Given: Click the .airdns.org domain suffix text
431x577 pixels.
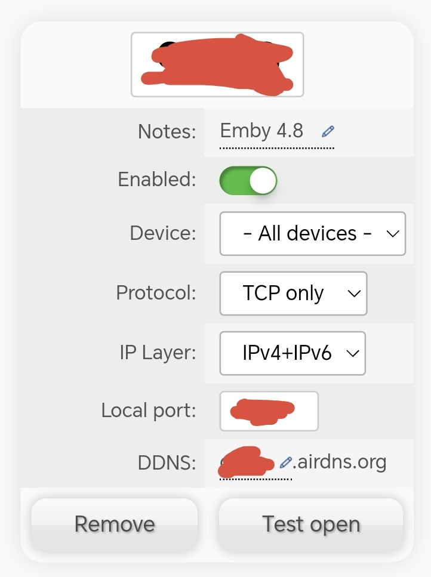Looking at the screenshot, I should (340, 462).
